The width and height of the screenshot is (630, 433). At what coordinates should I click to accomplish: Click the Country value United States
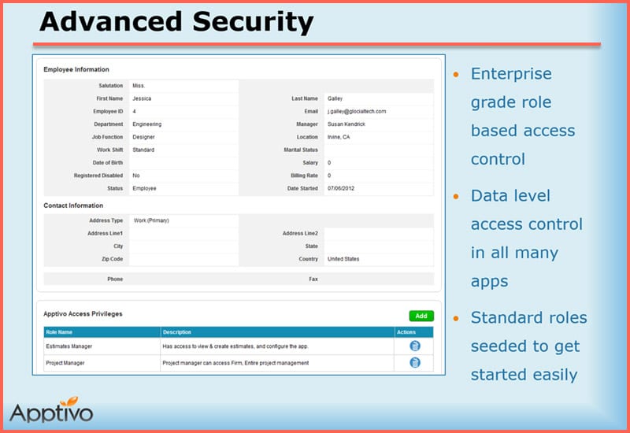coord(343,259)
